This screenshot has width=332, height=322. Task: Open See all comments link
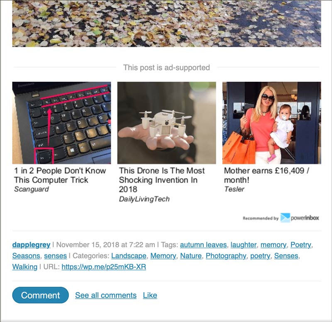pos(106,295)
